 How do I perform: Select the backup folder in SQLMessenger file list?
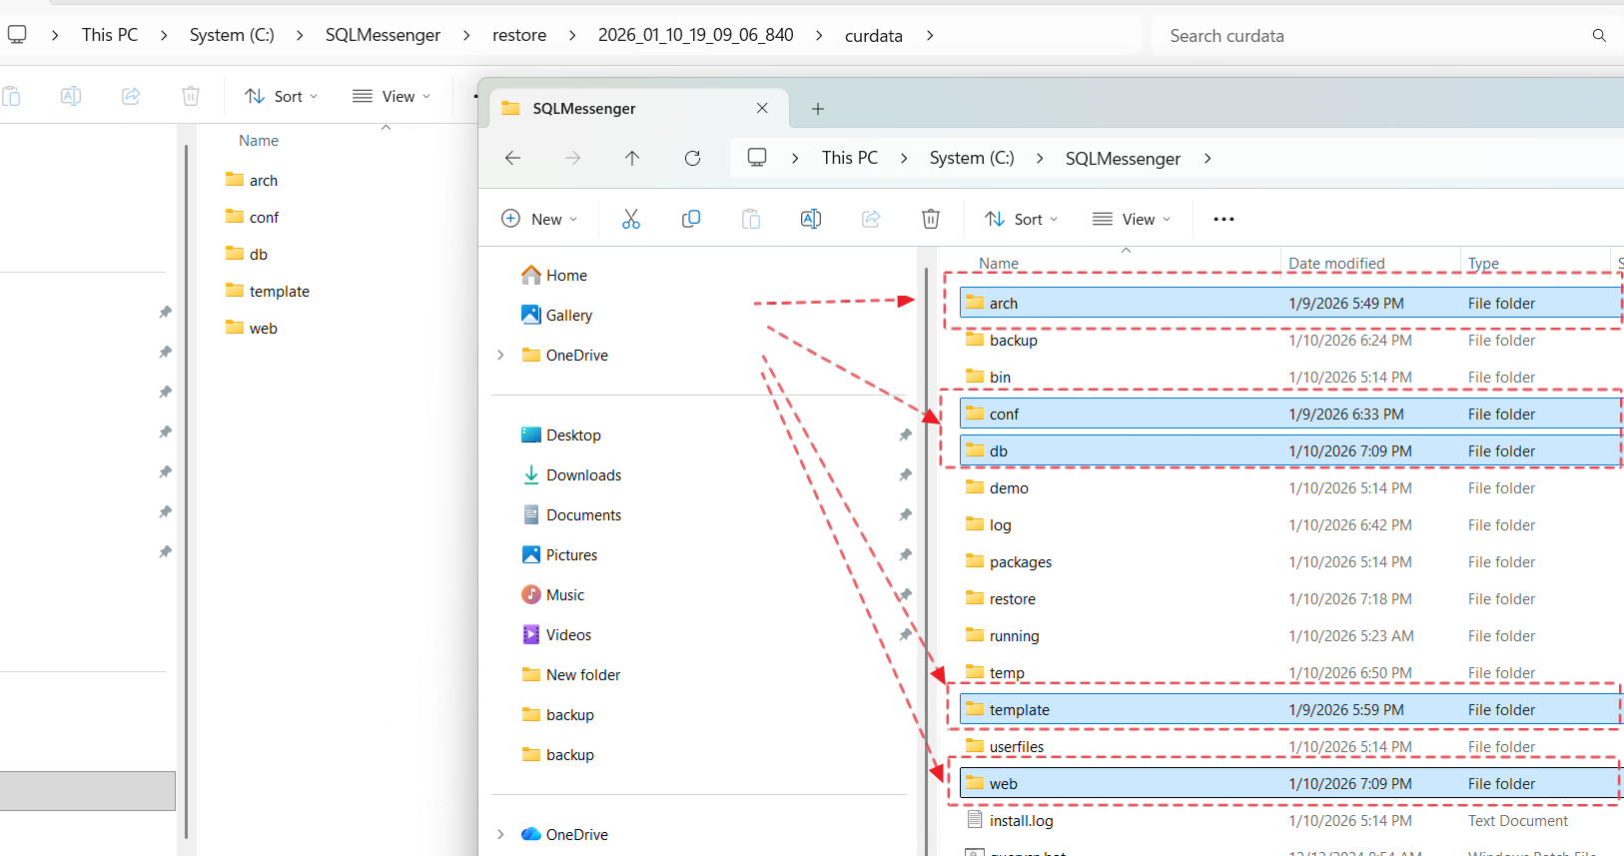(x=1290, y=340)
